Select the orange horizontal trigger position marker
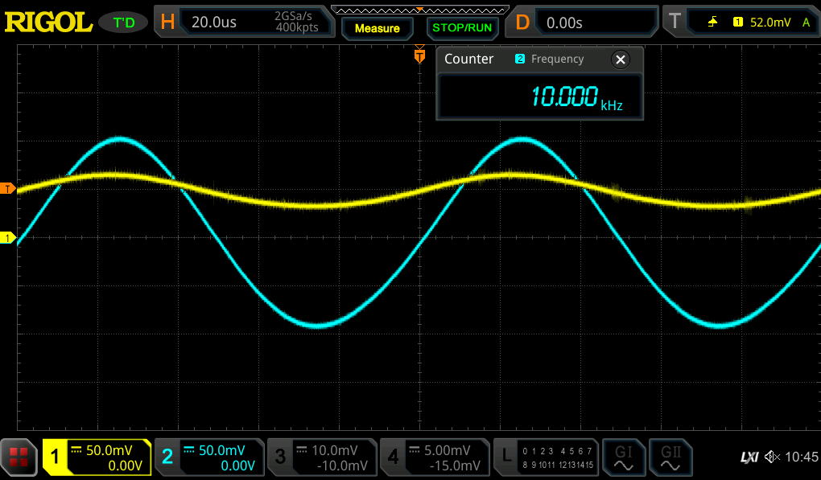The image size is (821, 480). (x=419, y=55)
